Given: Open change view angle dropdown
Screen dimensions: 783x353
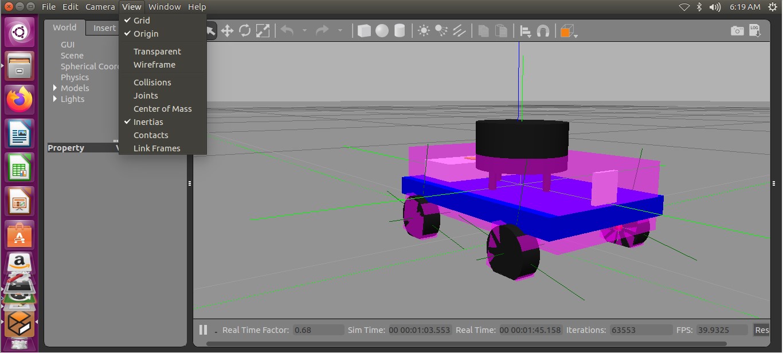Looking at the screenshot, I should click(568, 32).
